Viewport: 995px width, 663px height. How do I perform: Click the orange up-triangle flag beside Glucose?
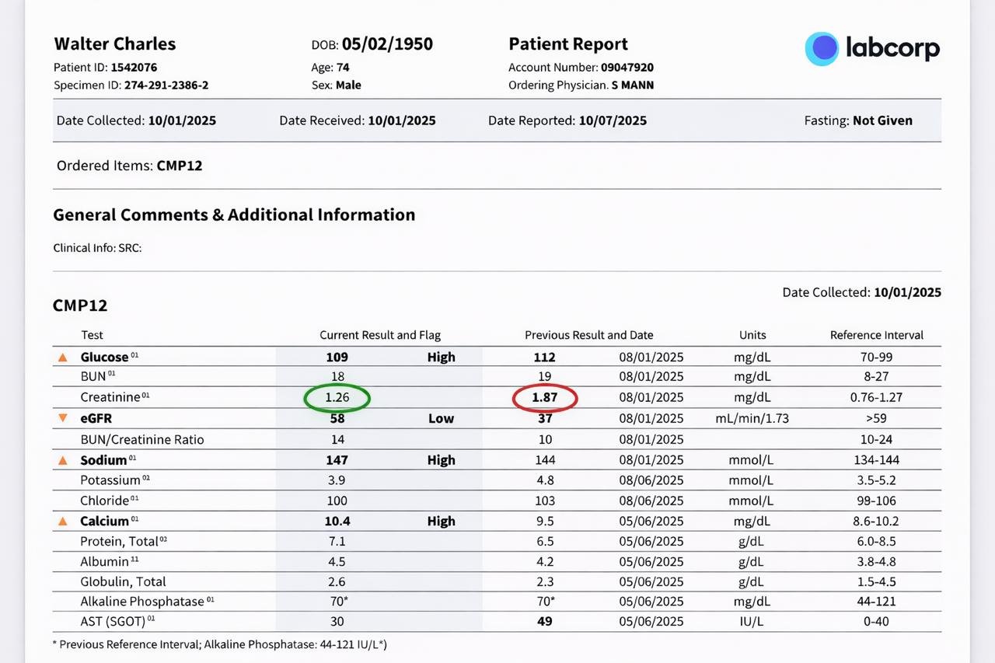(x=63, y=358)
